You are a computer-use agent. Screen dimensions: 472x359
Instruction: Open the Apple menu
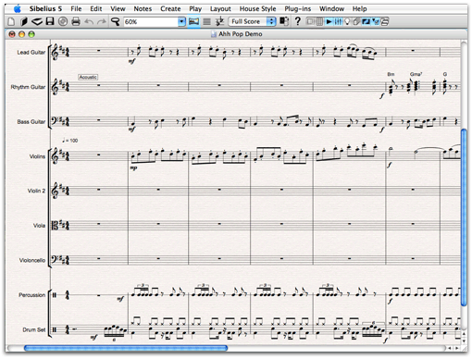[18, 8]
